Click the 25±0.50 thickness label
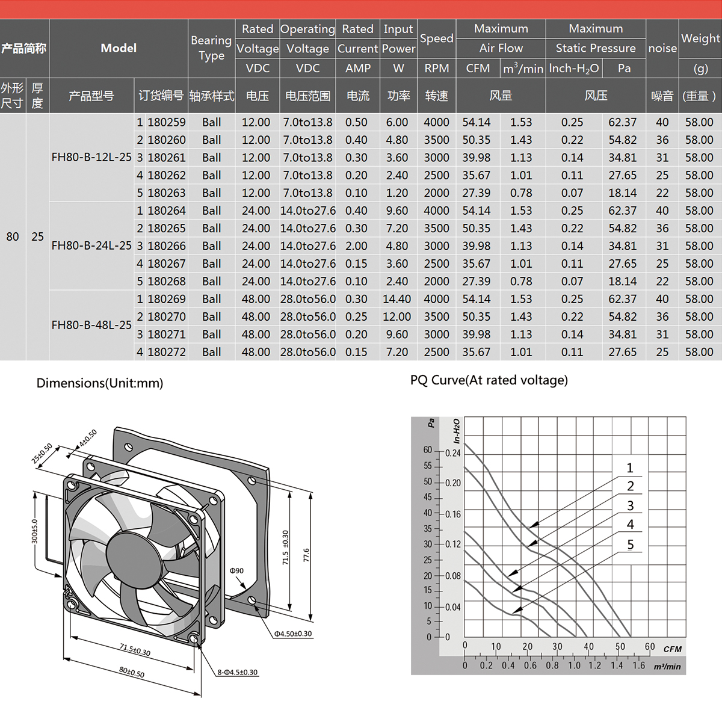Viewport: 722px width, 722px height. click(42, 453)
